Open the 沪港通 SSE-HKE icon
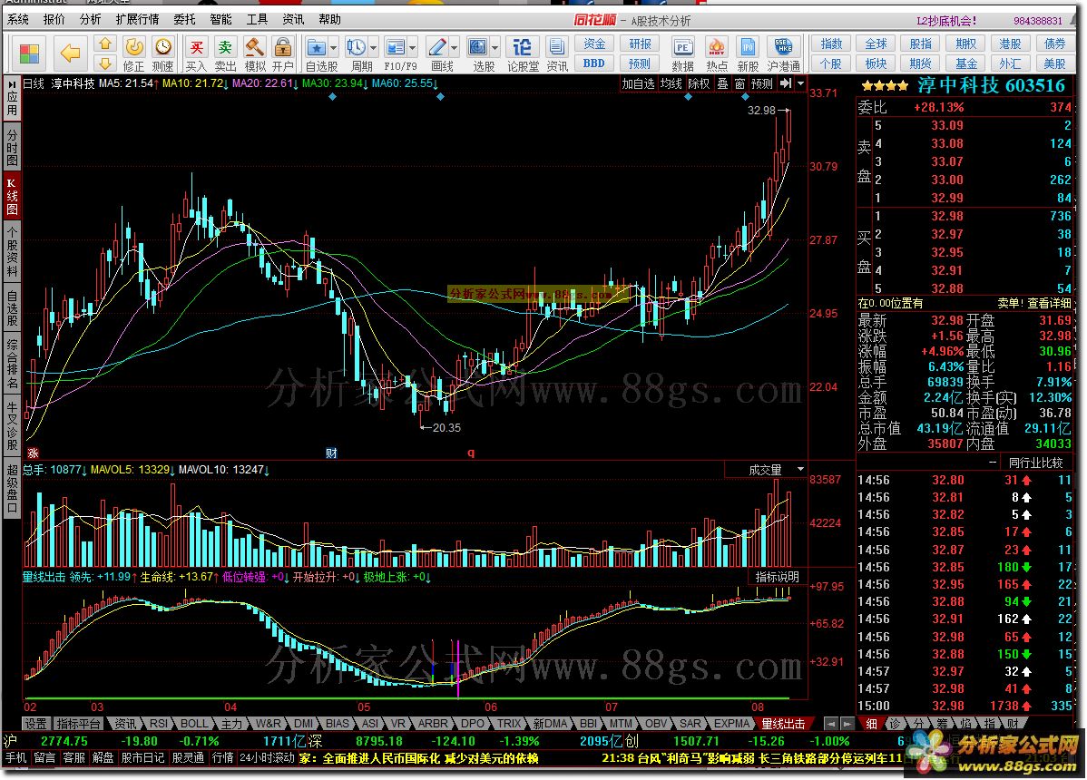1087x780 pixels. pyautogui.click(x=783, y=54)
